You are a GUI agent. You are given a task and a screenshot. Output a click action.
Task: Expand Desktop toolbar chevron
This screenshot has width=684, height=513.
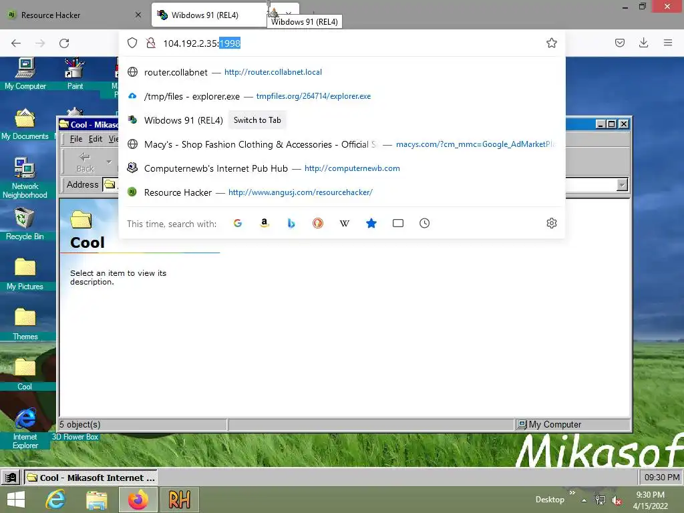pos(572,492)
